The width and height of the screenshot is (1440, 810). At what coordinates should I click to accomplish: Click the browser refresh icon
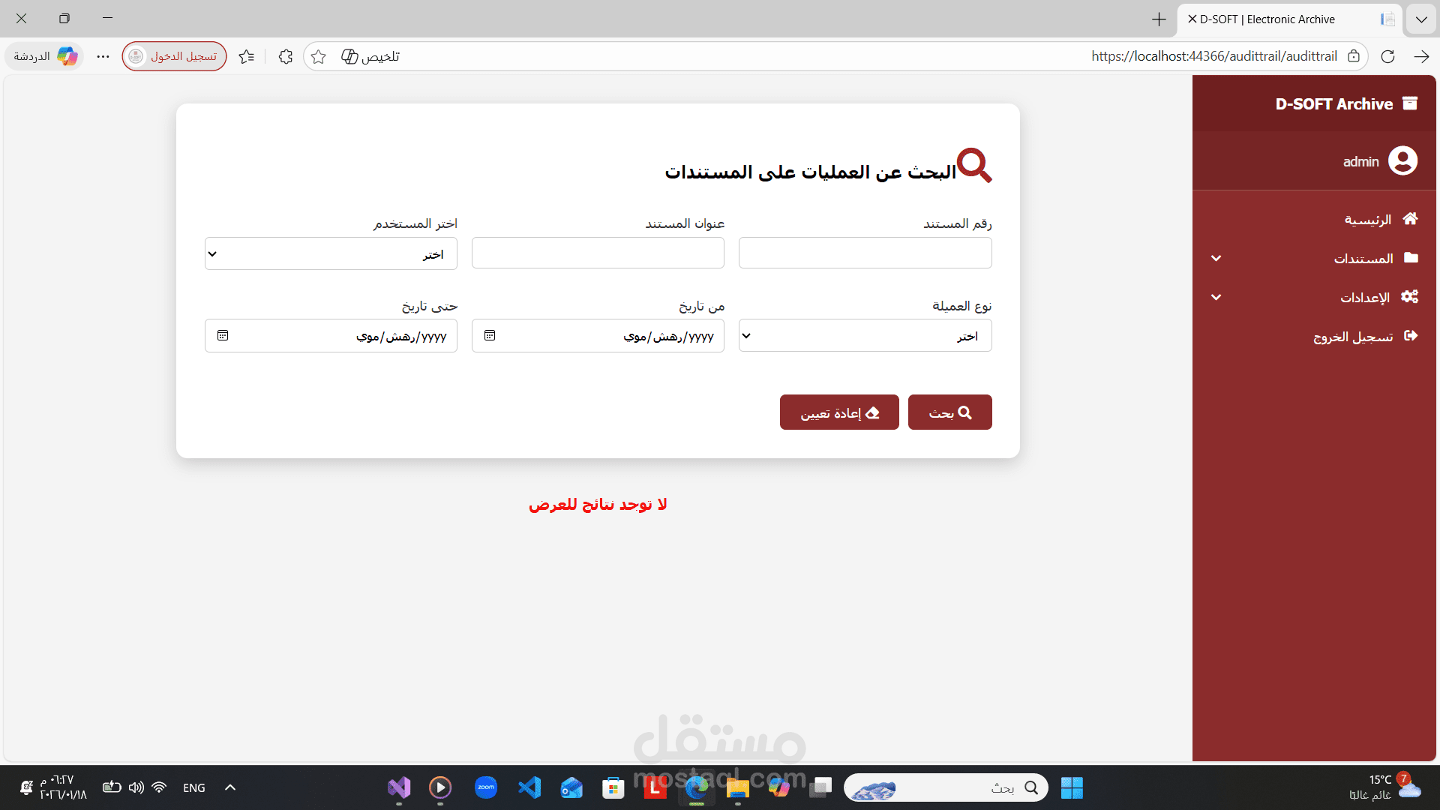click(1387, 56)
